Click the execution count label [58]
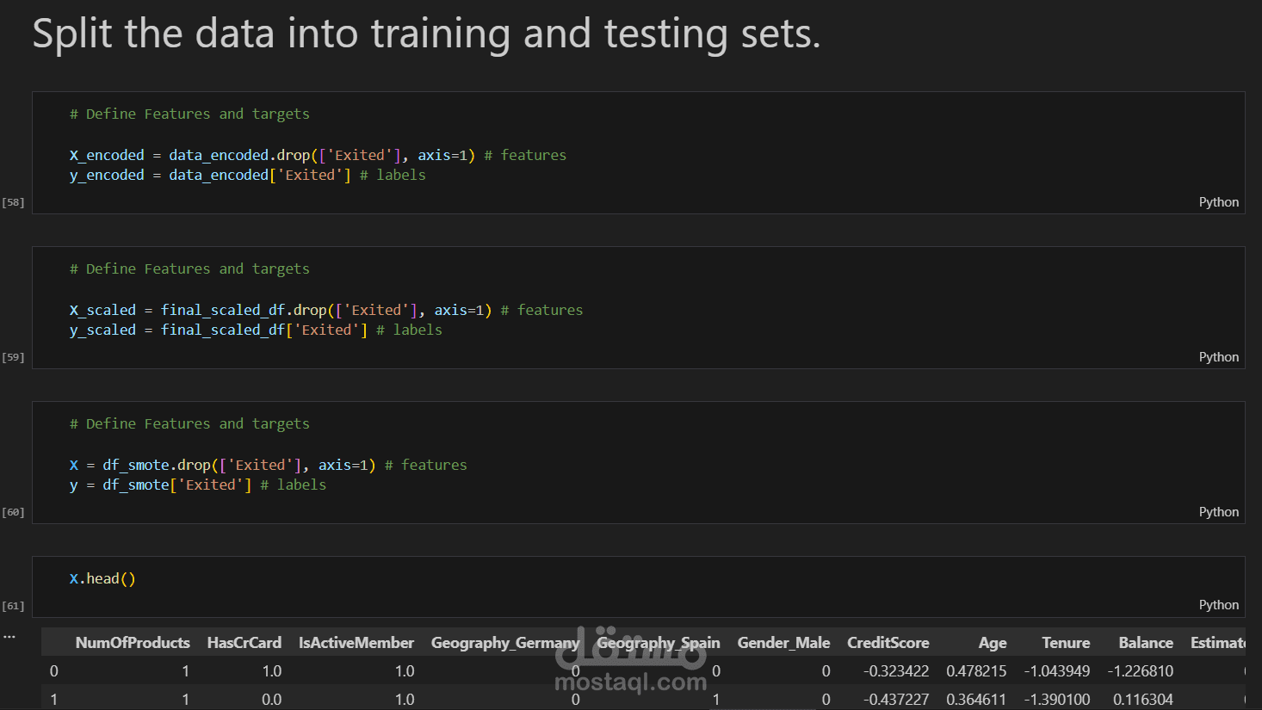Image resolution: width=1262 pixels, height=710 pixels. tap(13, 202)
